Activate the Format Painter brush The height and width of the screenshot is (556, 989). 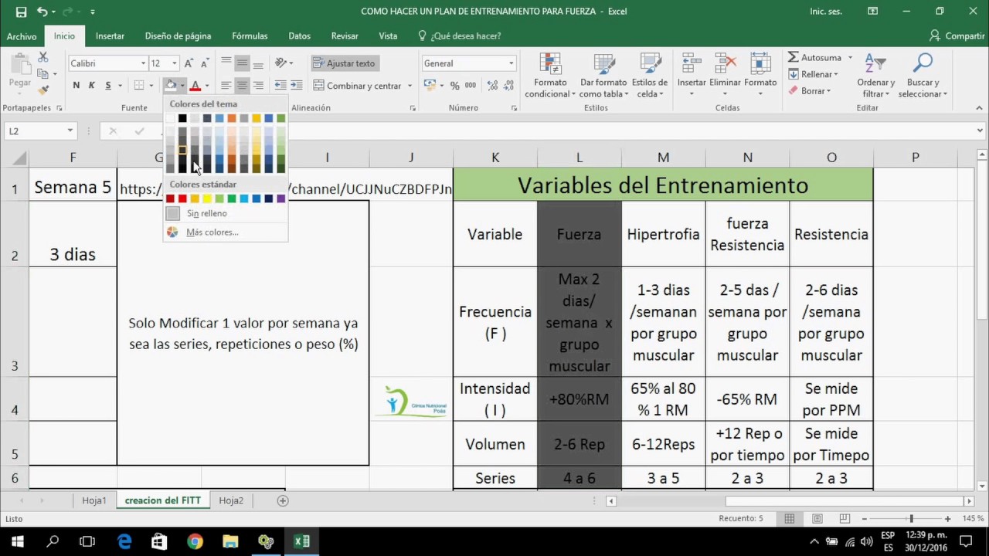pyautogui.click(x=43, y=91)
